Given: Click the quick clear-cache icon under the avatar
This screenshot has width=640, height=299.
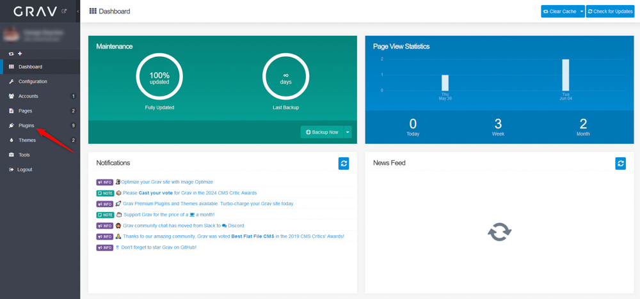Looking at the screenshot, I should [x=11, y=54].
